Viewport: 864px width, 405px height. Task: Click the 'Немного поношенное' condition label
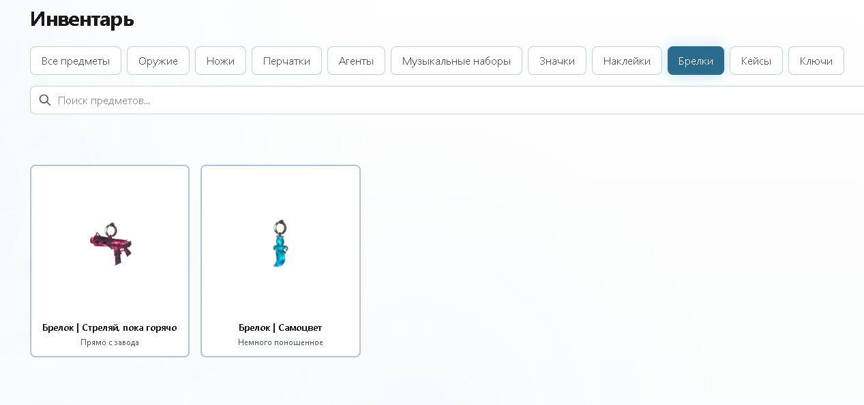(x=280, y=342)
